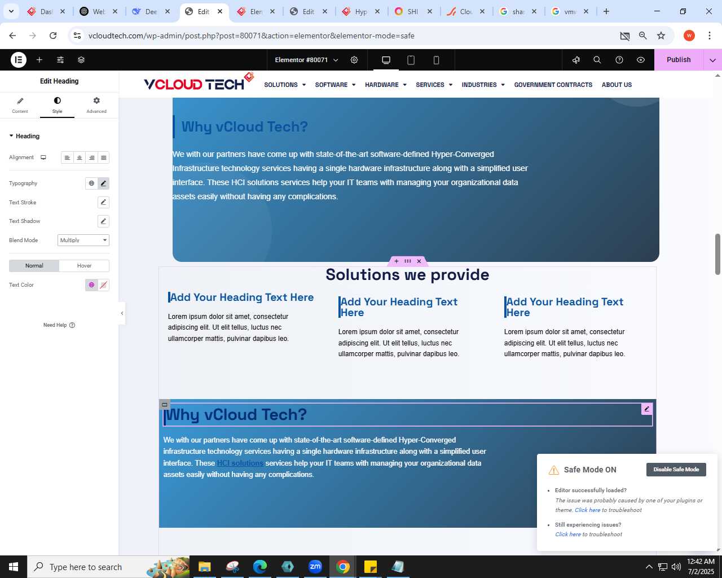The width and height of the screenshot is (722, 578).
Task: Open Zoom app from taskbar
Action: [315, 567]
